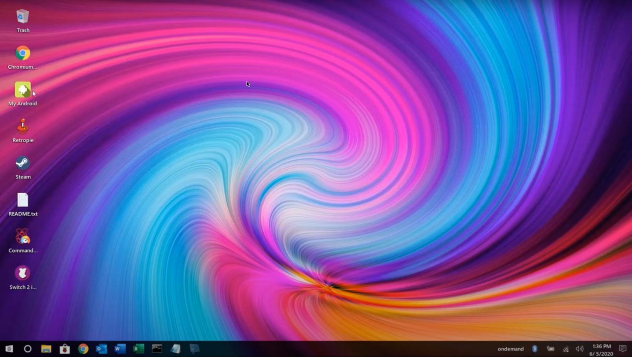
Task: Launch Chromium from the taskbar
Action: pos(83,349)
